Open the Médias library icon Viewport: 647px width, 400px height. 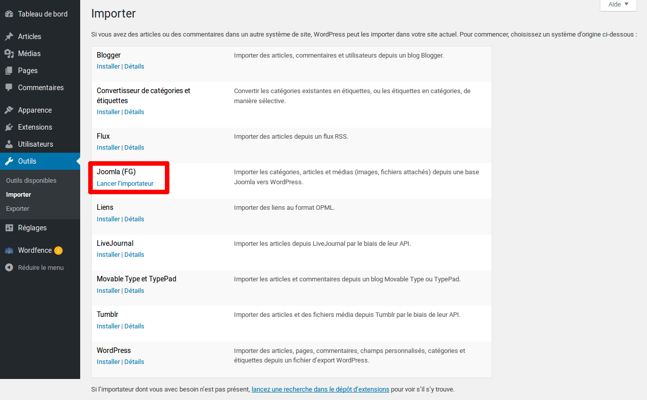tap(9, 53)
